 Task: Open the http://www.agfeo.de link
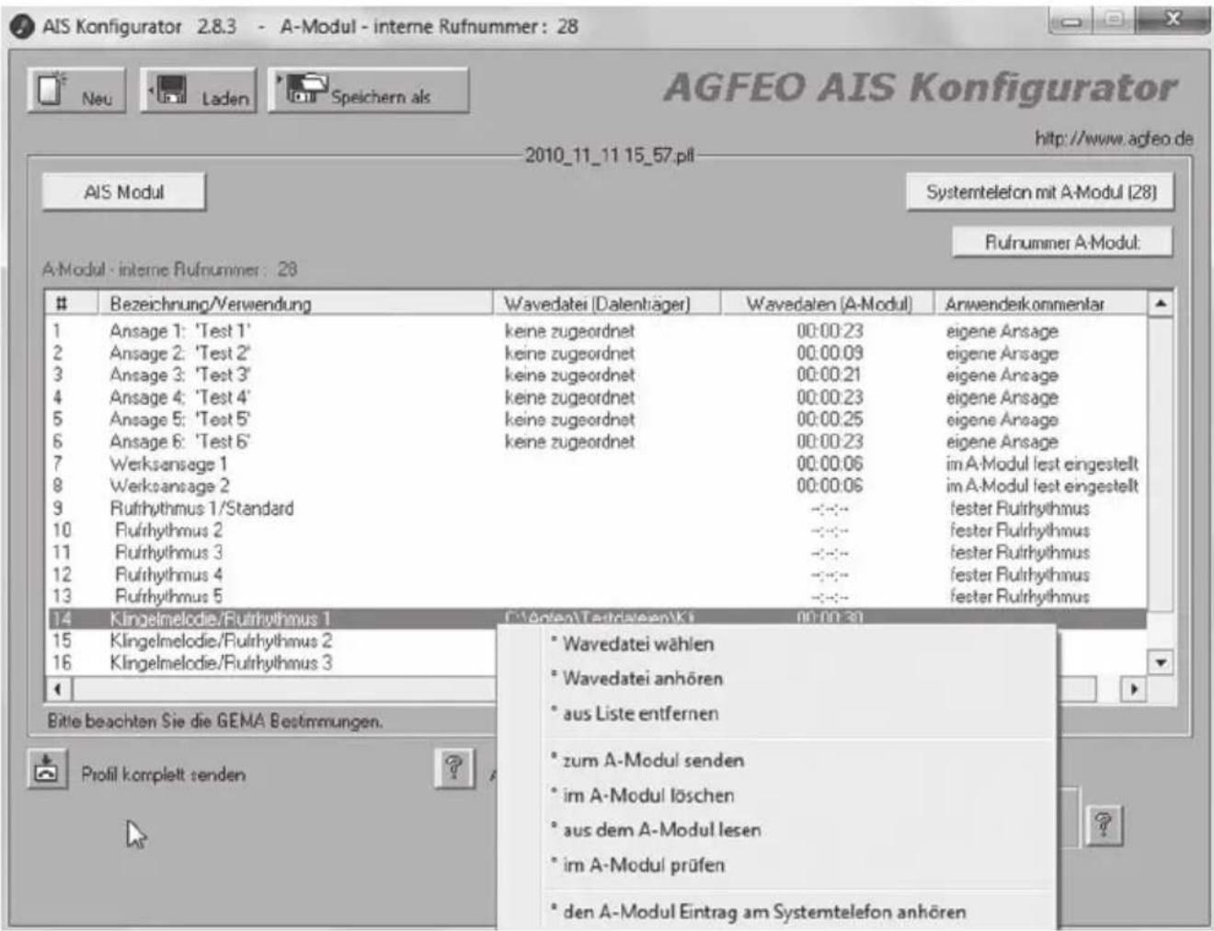pos(1114,139)
